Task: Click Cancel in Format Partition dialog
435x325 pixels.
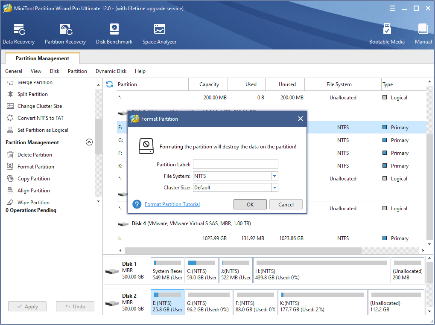Action: (286, 204)
